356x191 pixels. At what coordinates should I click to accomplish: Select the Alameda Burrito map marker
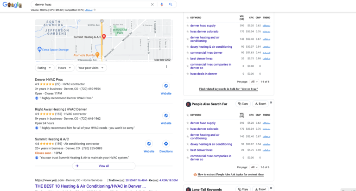click(97, 55)
